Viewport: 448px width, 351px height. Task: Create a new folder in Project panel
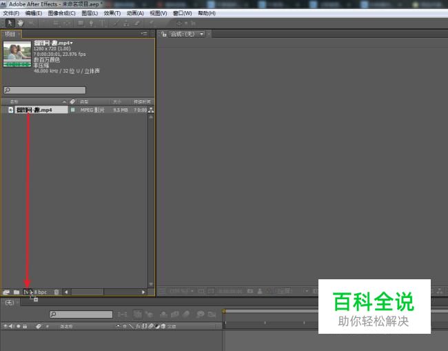point(17,292)
